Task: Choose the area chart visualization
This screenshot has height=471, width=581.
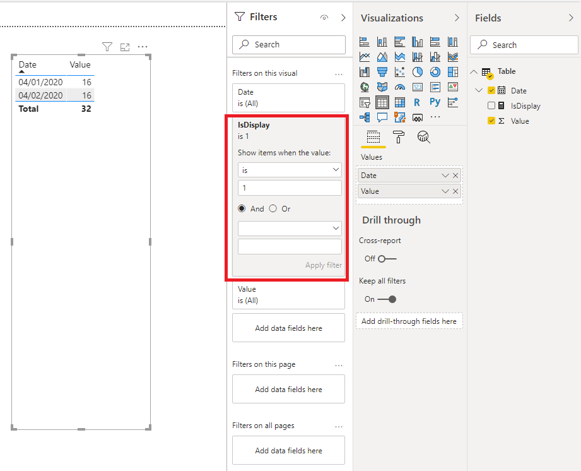Action: [382, 57]
